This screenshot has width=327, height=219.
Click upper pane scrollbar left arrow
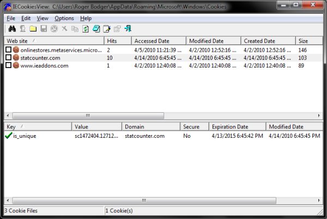tap(8, 115)
